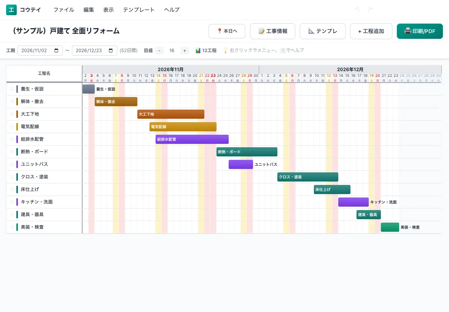Grab the drag handle of 給排水配管 row
449x312 pixels.
[x=12, y=139]
